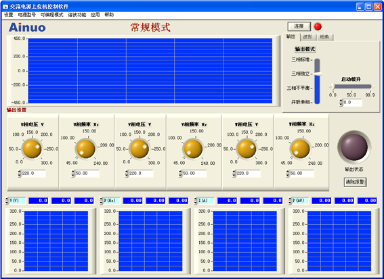Open the 可编程模式 menu

pyautogui.click(x=52, y=15)
